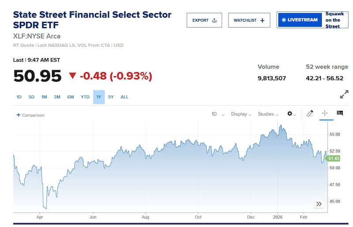
Task: Switch chart range to ALL
Action: 124,97
